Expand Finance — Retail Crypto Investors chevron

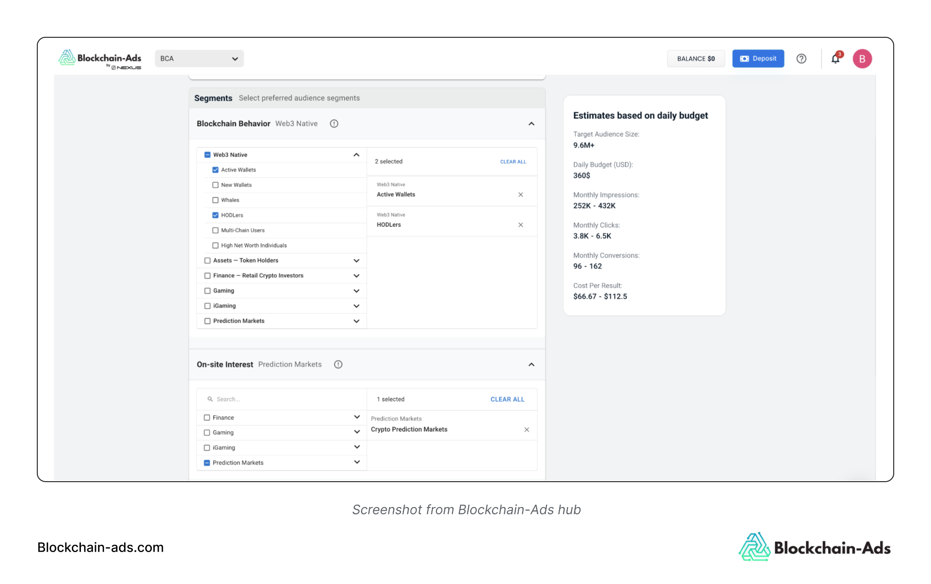[356, 276]
